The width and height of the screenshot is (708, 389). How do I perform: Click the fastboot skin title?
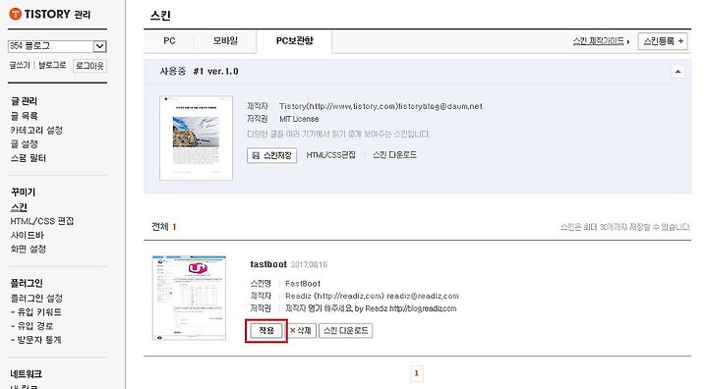click(x=268, y=264)
